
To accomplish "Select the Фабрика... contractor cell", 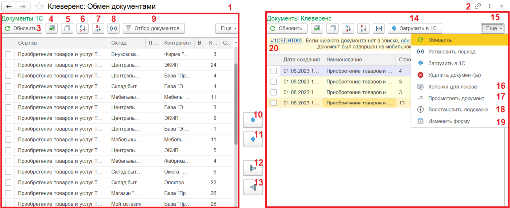I will [x=178, y=161].
